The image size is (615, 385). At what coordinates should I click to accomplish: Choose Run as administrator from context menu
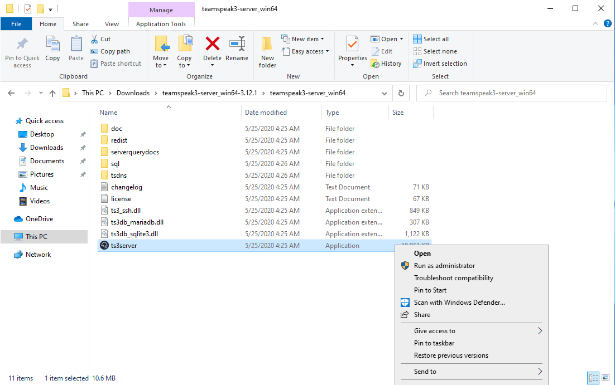(x=472, y=266)
